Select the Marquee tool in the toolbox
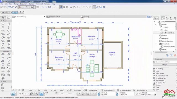 [9, 18]
